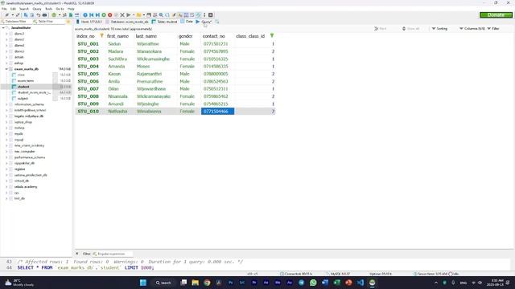Image resolution: width=515 pixels, height=289 pixels.
Task: Delete selected row with the red icon
Action: 110,15
